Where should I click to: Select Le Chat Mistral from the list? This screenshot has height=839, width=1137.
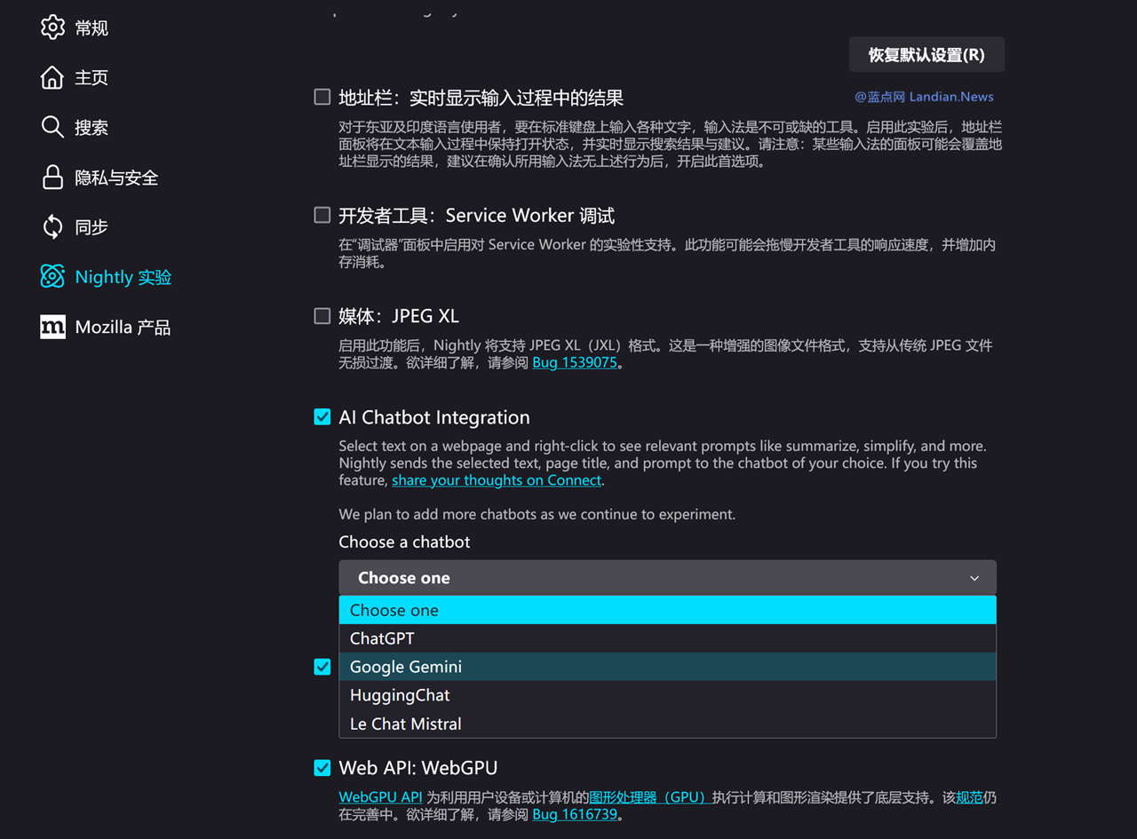pos(667,724)
